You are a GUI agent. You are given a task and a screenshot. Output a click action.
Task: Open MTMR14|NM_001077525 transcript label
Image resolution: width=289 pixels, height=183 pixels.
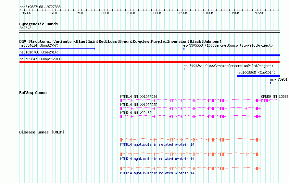click(x=139, y=105)
